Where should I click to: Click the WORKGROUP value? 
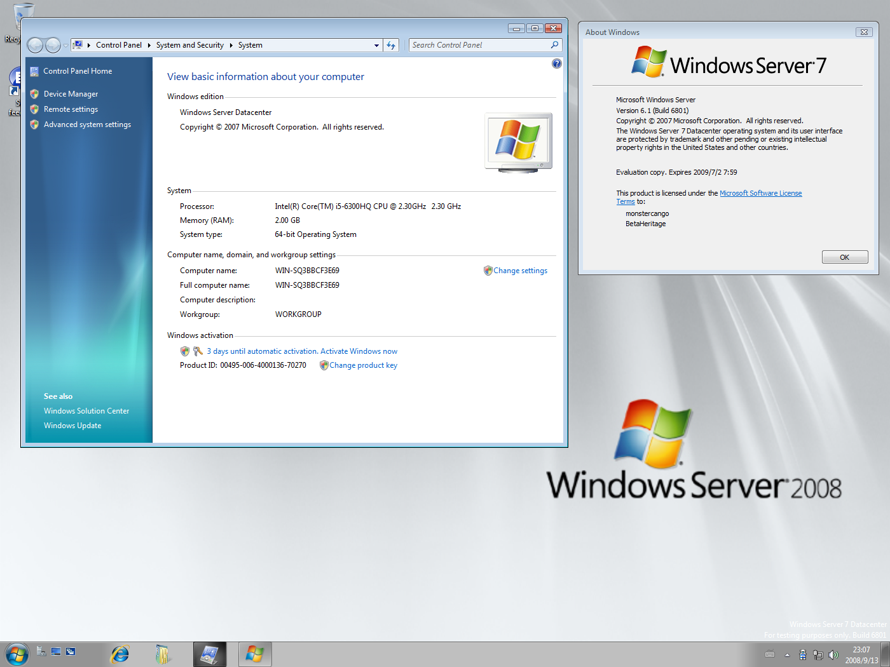[x=298, y=314]
